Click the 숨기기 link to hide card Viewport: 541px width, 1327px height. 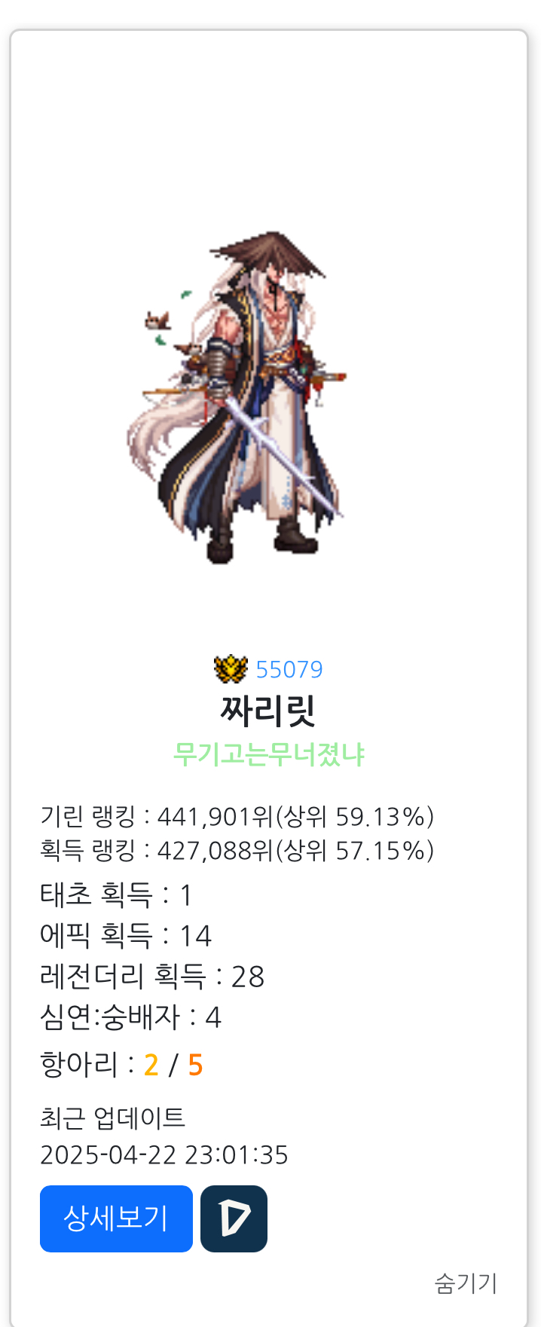tap(466, 1283)
